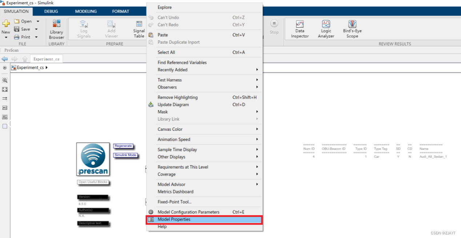Click the Update Diagram icon in menu

(x=151, y=105)
